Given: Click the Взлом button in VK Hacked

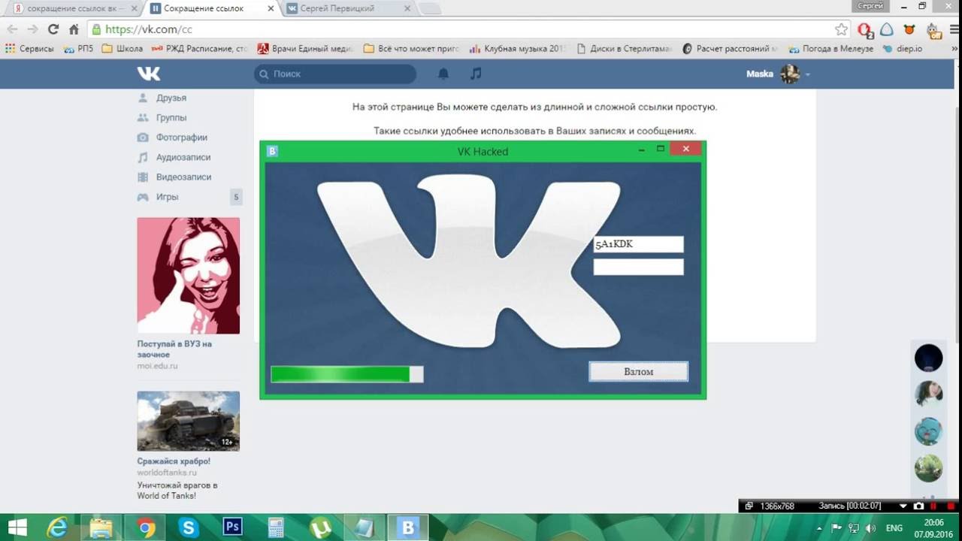Looking at the screenshot, I should click(x=638, y=371).
